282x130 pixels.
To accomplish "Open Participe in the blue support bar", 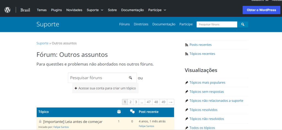I will pos(186,24).
